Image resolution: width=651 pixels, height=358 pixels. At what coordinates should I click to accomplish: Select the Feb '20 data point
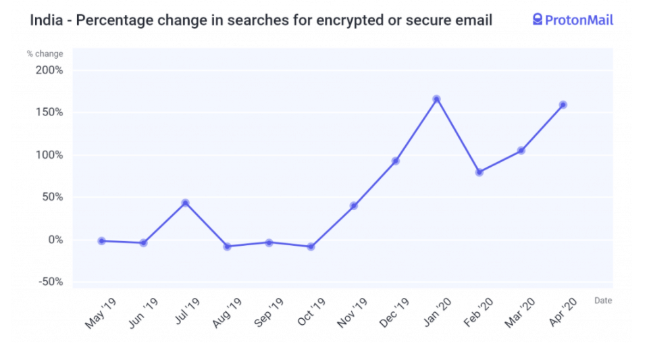click(x=479, y=172)
